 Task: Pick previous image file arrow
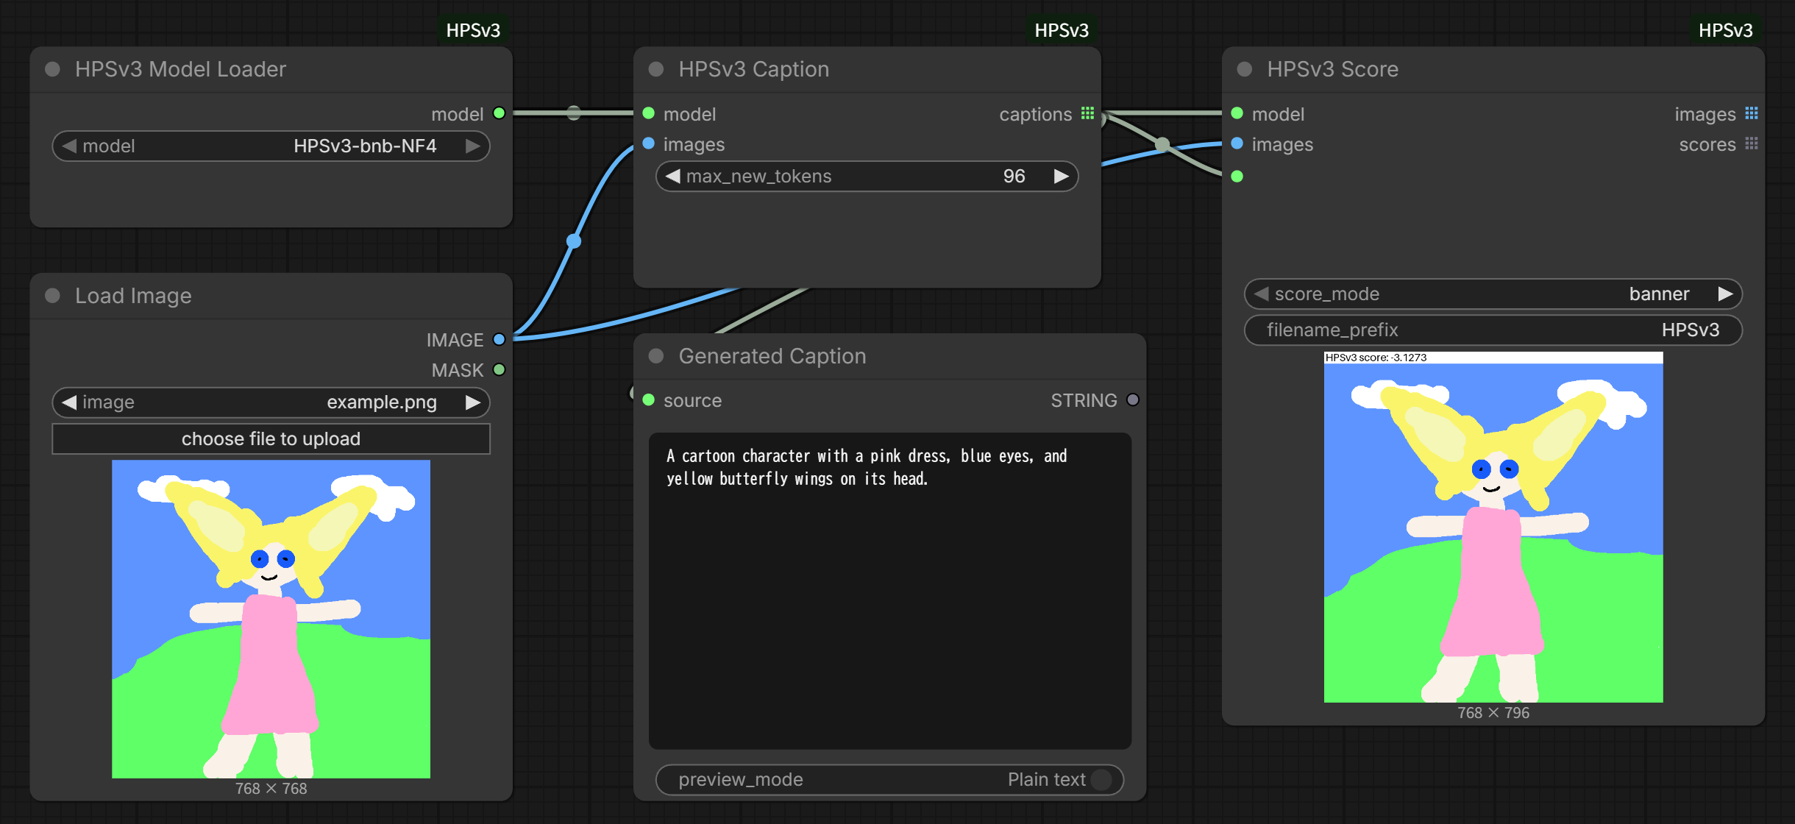[69, 402]
